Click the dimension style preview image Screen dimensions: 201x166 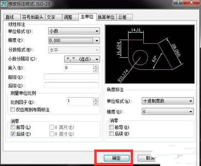click(150, 54)
